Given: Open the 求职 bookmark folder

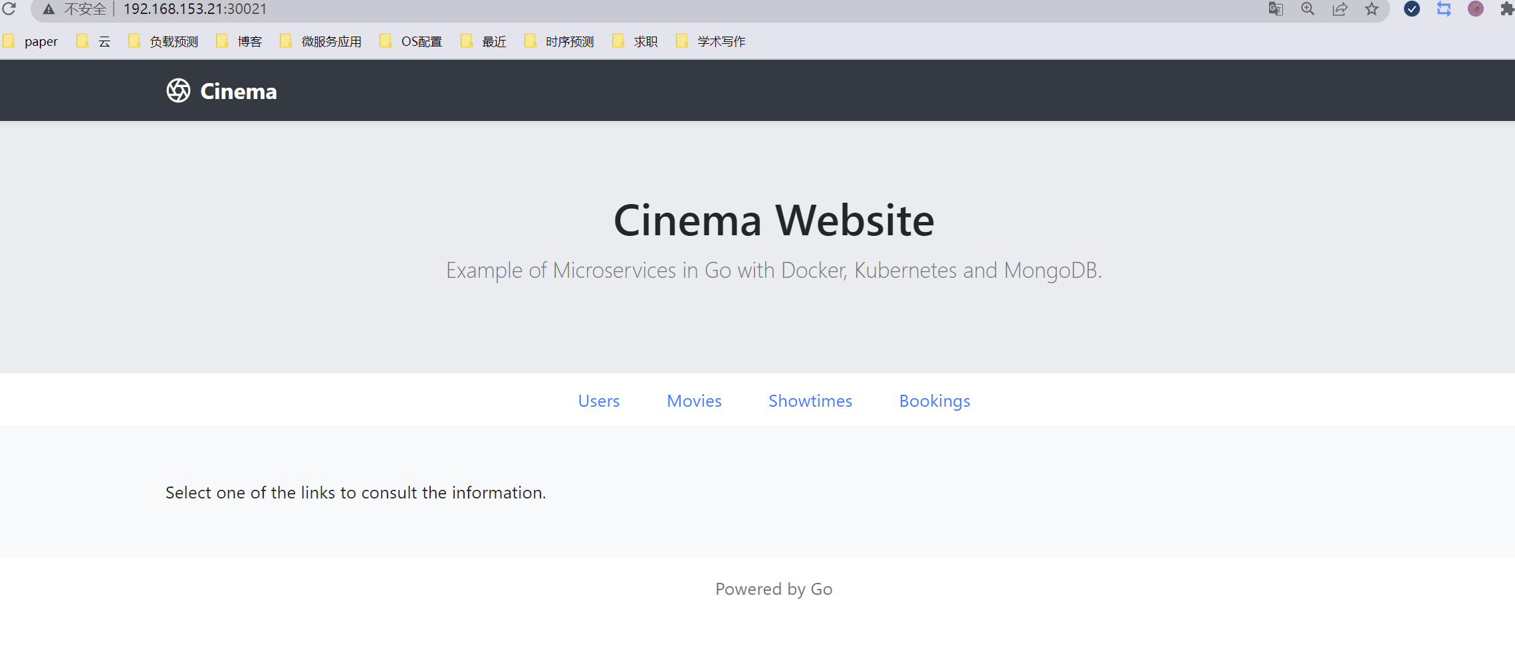Looking at the screenshot, I should coord(636,41).
